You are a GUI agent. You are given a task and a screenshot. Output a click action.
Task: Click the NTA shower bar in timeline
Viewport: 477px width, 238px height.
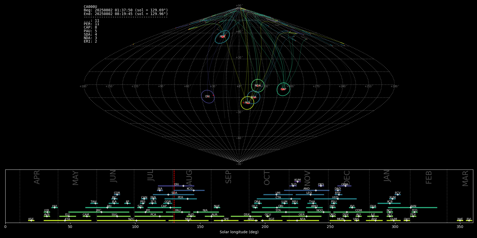pyautogui.click(x=303, y=221)
